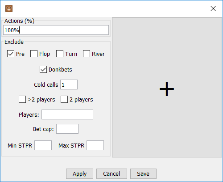Click the Min STPR input box
Image resolution: width=223 pixels, height=182 pixels.
43,145
